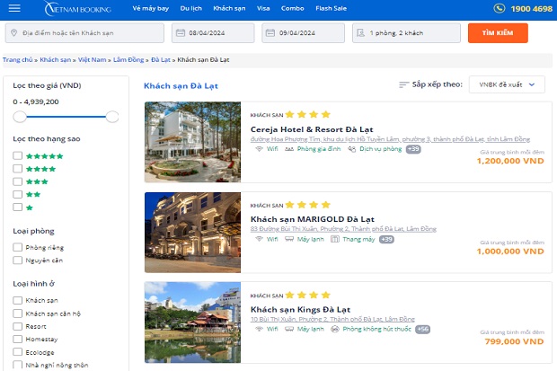This screenshot has width=557, height=371.
Task: Tick the 4-star filter checkbox
Action: click(x=17, y=169)
